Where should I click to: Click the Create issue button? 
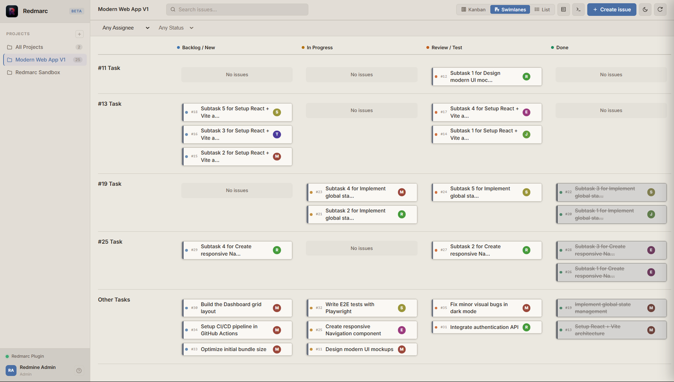[612, 9]
